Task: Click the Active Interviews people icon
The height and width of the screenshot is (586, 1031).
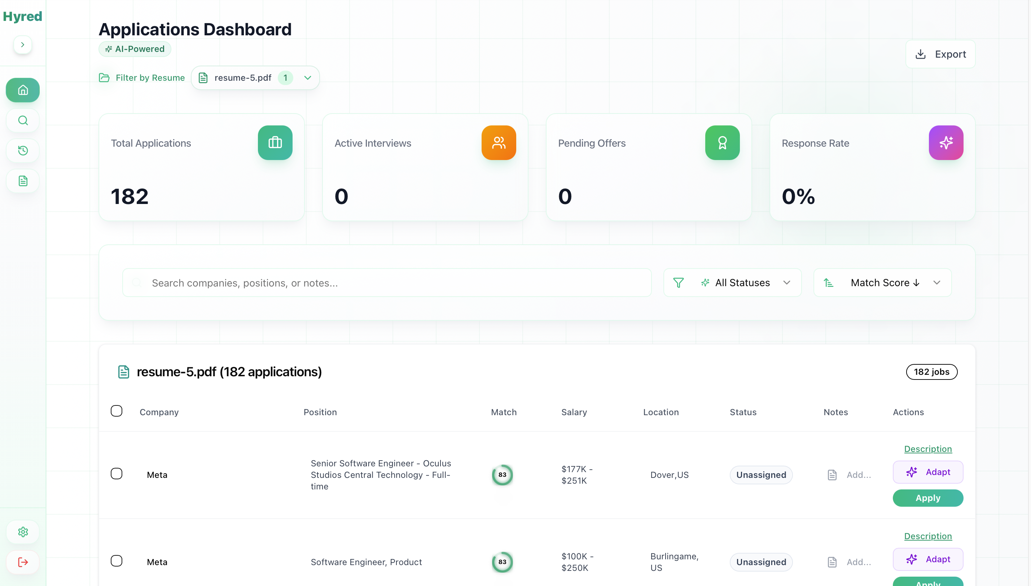Action: tap(499, 142)
